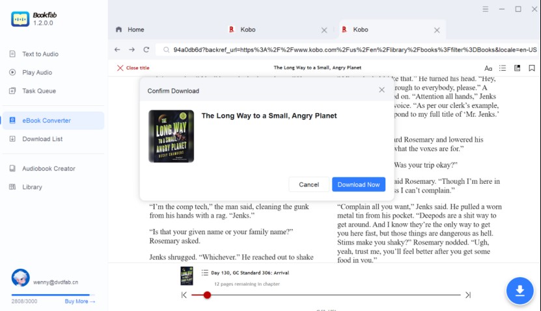Click the red reading progress handle
The width and height of the screenshot is (541, 311).
[x=207, y=295]
